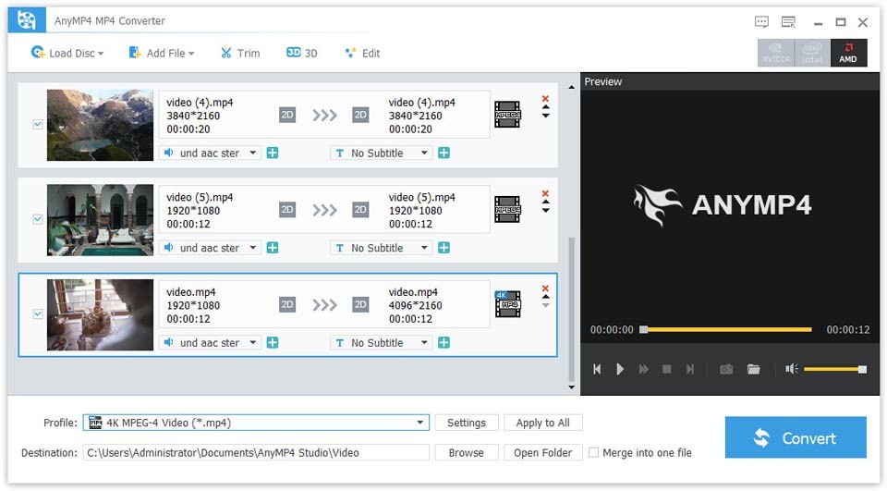Click the 4K MP4 format icon for video.mp4
887x491 pixels.
(x=507, y=303)
